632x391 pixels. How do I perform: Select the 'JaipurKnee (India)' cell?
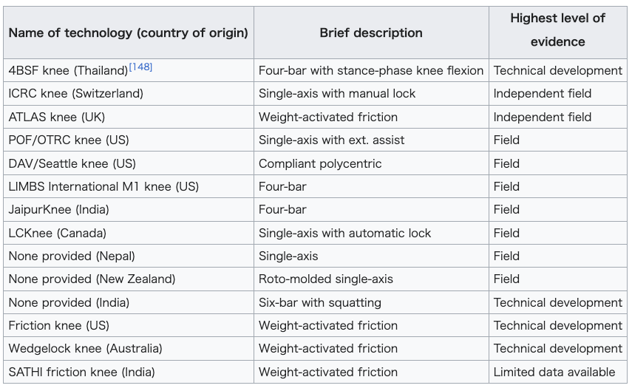tap(129, 210)
